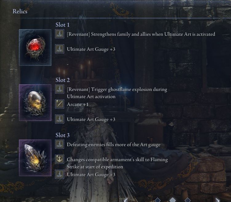Screen dimensions: 231x202
Task: Select the Slot 3 crystal relic thumbnail
Action: point(35,158)
